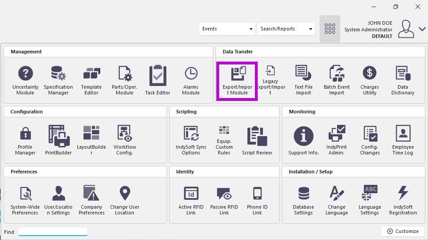
Task: Open the PrintBuilder tool
Action: [x=58, y=140]
